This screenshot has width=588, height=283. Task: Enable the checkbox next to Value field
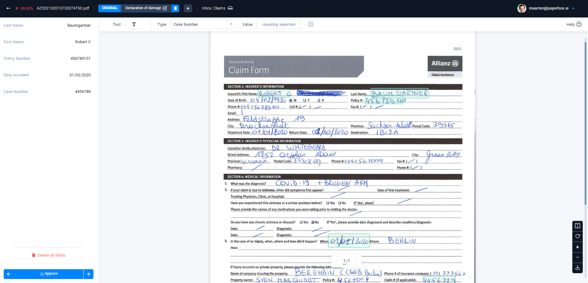click(x=310, y=24)
